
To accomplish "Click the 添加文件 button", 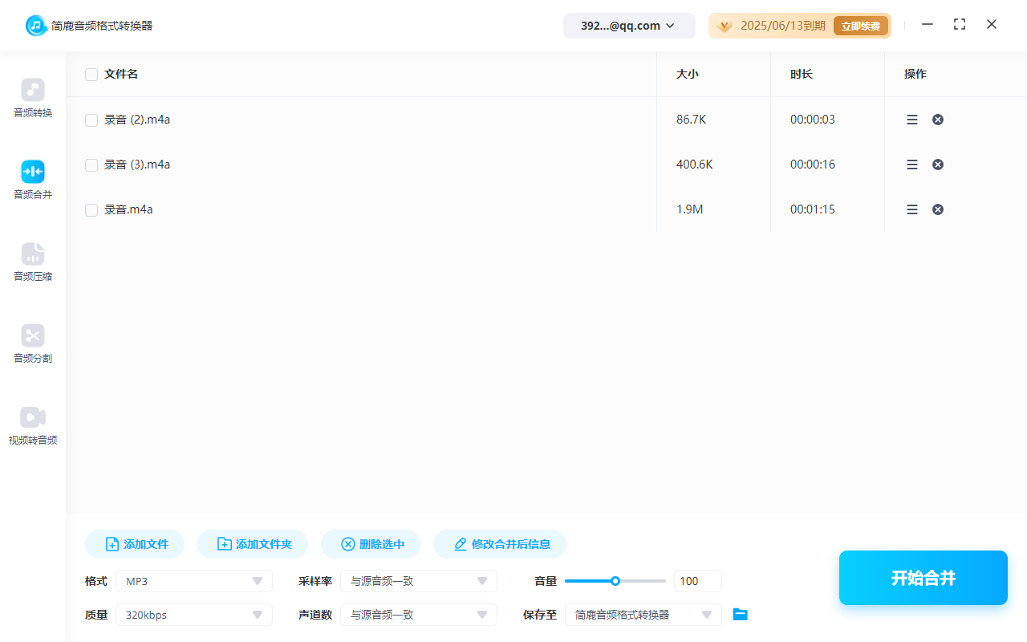I will click(135, 544).
